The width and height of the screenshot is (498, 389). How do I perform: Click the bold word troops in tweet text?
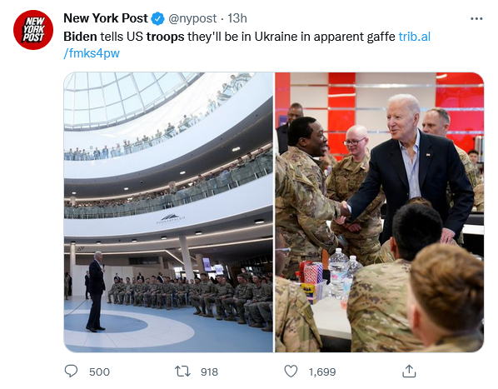(165, 37)
